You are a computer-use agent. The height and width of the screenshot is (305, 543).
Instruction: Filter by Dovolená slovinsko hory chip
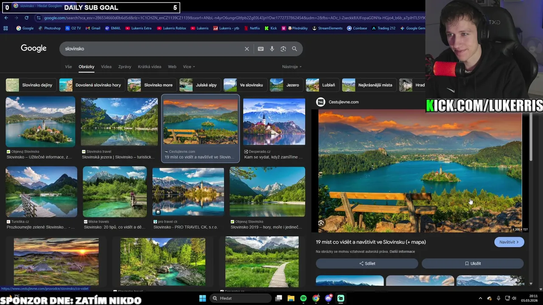click(x=91, y=85)
